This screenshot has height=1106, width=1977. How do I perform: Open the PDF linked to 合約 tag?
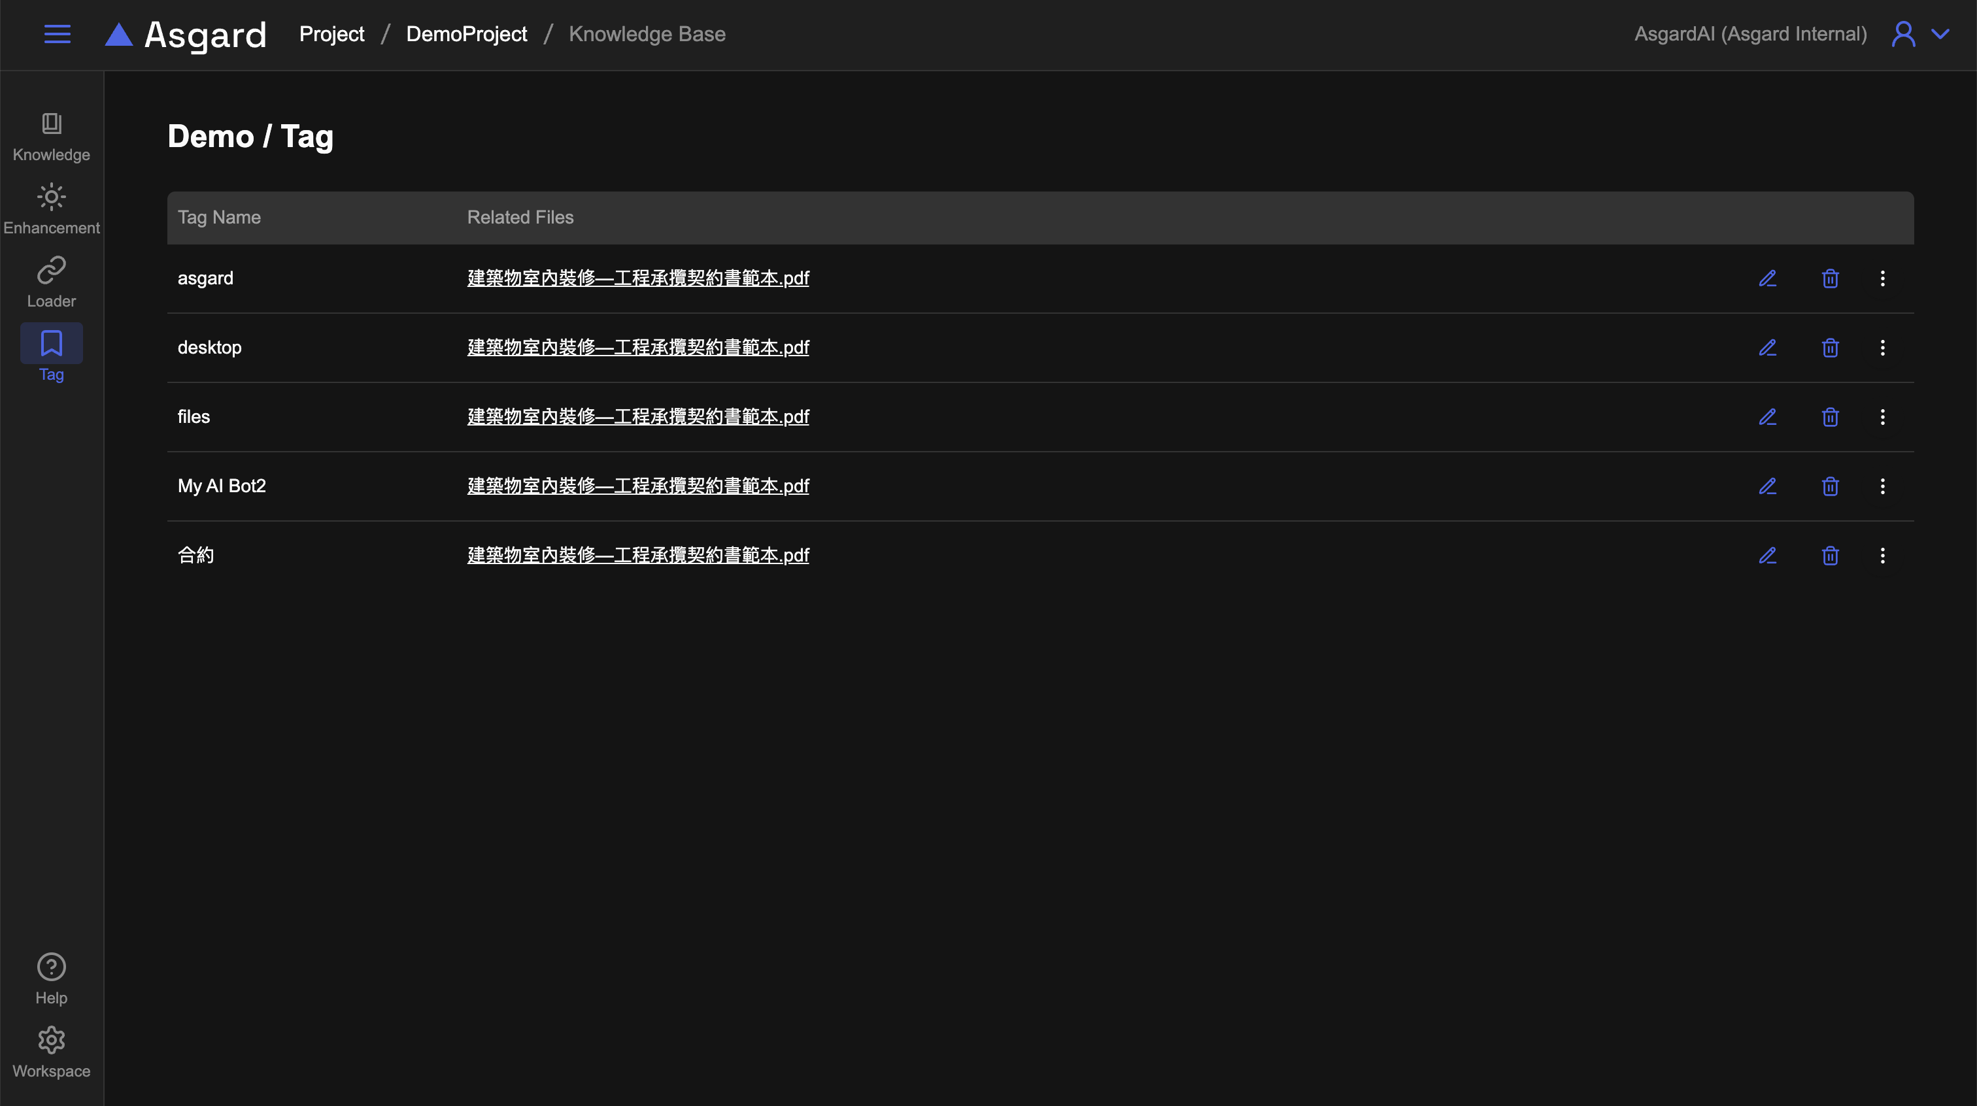click(638, 555)
